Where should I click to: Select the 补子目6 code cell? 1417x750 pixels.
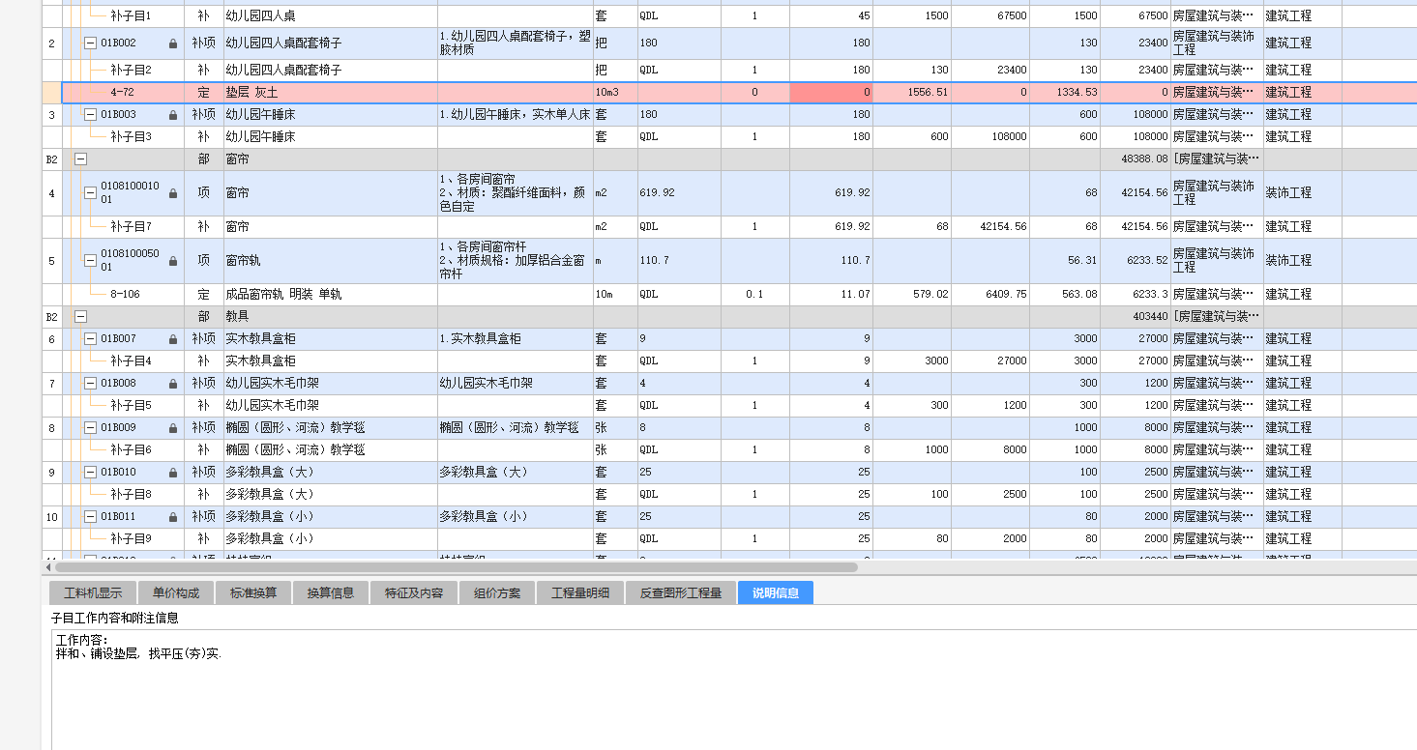(123, 450)
